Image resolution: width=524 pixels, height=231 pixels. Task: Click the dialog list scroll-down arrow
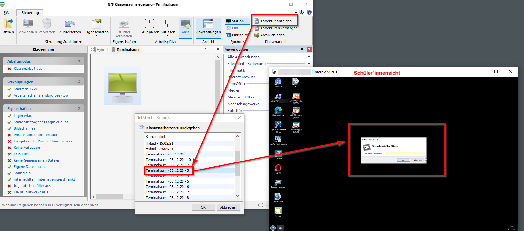(x=237, y=196)
